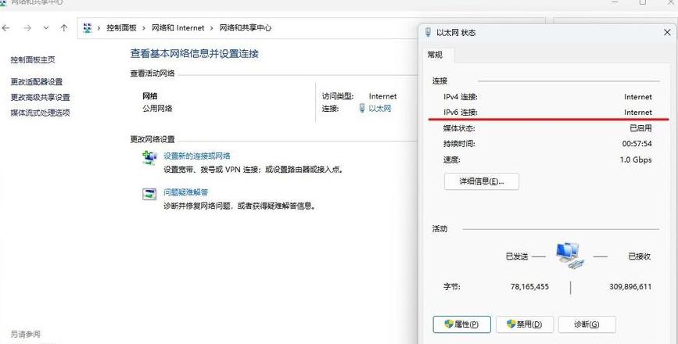Expand chevron after 控制面板 breadcrumb
678x344 pixels.
pyautogui.click(x=144, y=28)
